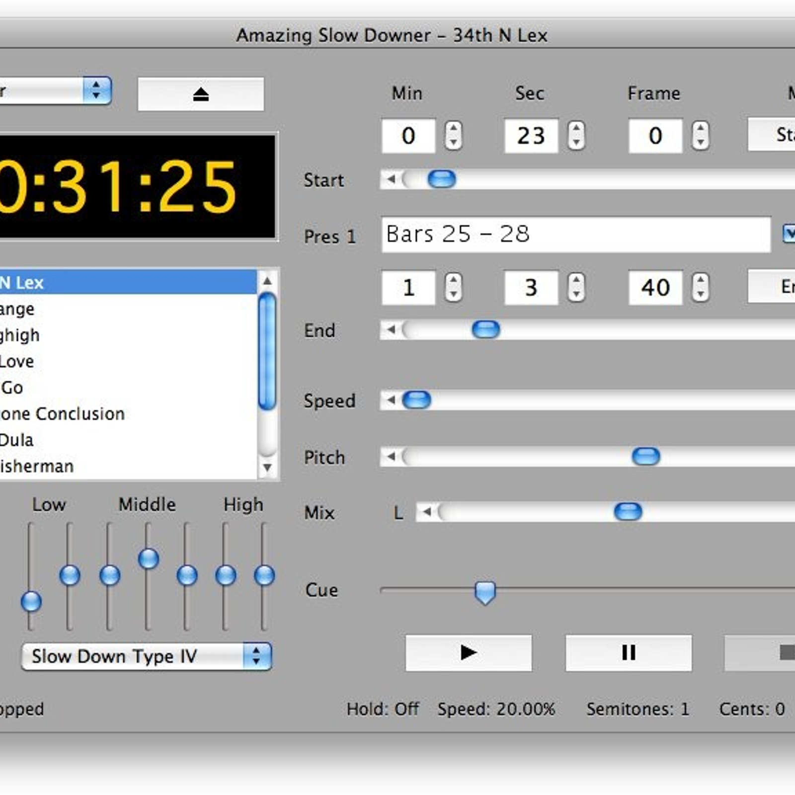
Task: Click the End slider thumb
Action: (486, 329)
